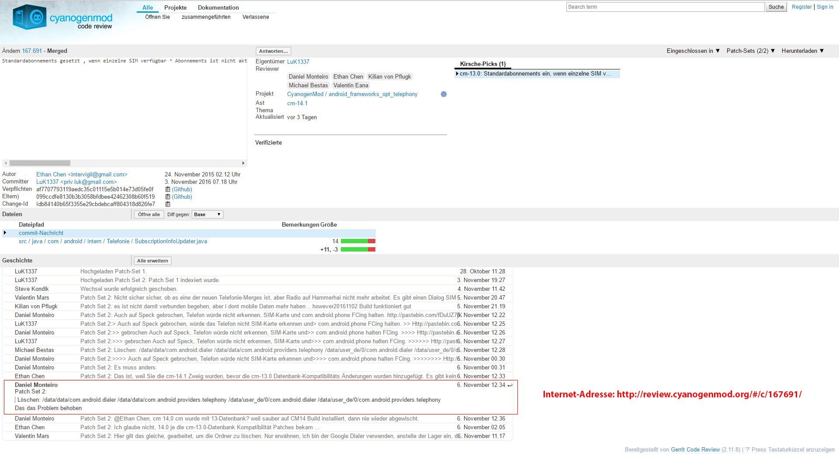The height and width of the screenshot is (462, 839).
Task: Click commit message horizontal scrollbar thumb
Action: coord(40,163)
